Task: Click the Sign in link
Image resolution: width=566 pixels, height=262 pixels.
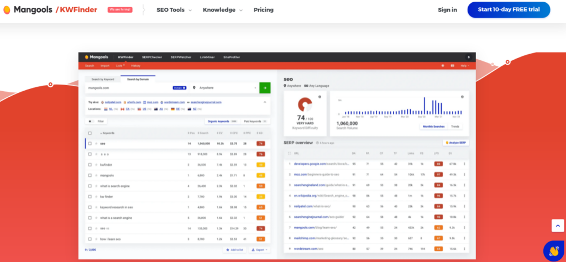Action: coord(447,10)
